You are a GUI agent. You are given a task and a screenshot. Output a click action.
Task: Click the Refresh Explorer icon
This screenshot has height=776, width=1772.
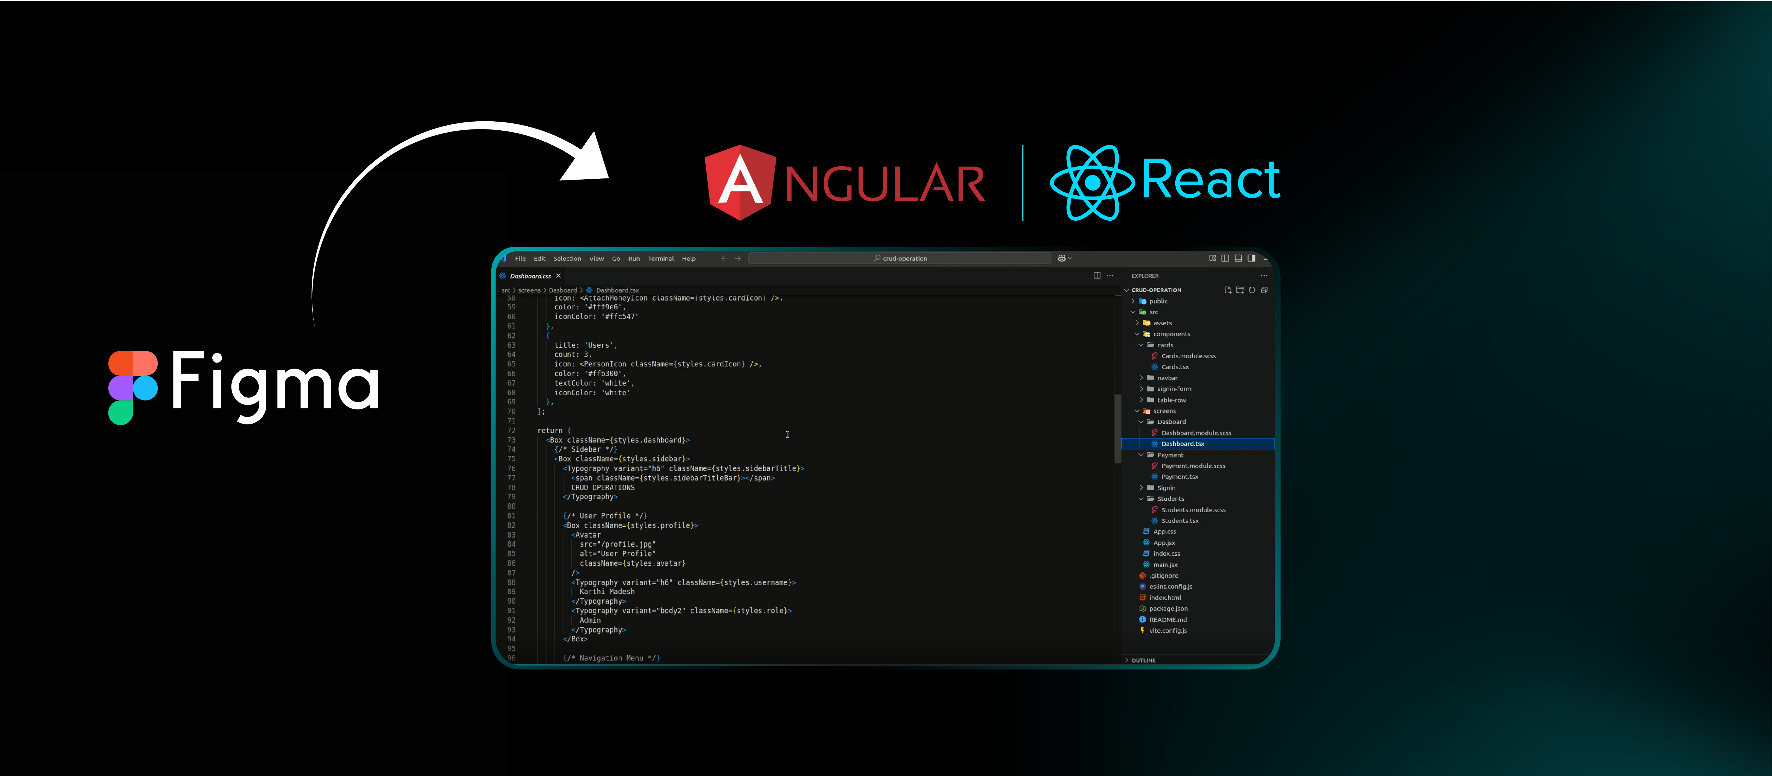[1252, 290]
